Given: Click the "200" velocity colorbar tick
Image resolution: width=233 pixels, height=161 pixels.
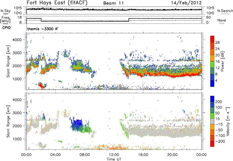Looking at the screenshot, I should pos(218,102).
